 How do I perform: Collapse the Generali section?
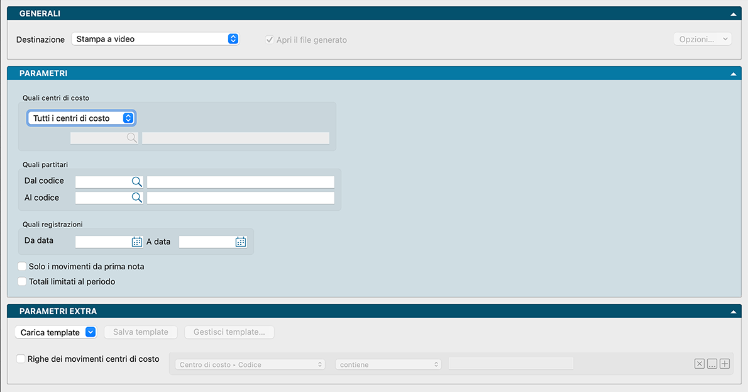point(733,14)
